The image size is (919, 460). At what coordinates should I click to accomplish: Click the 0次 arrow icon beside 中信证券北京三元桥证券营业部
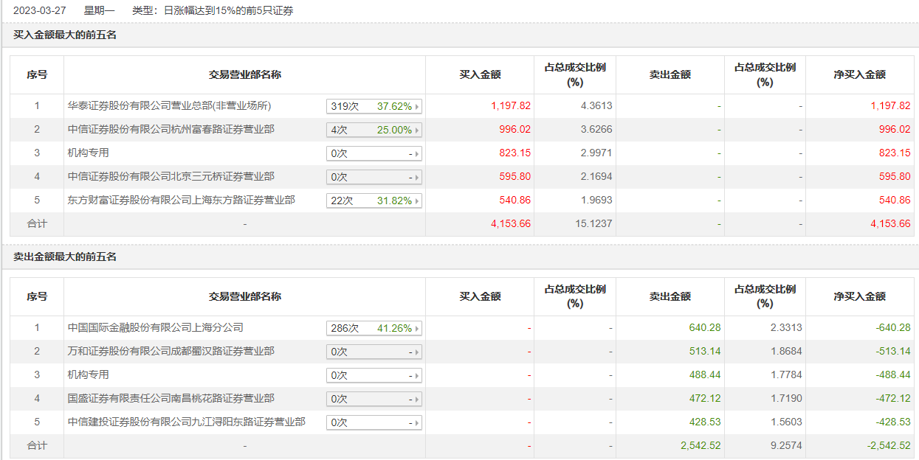click(416, 178)
